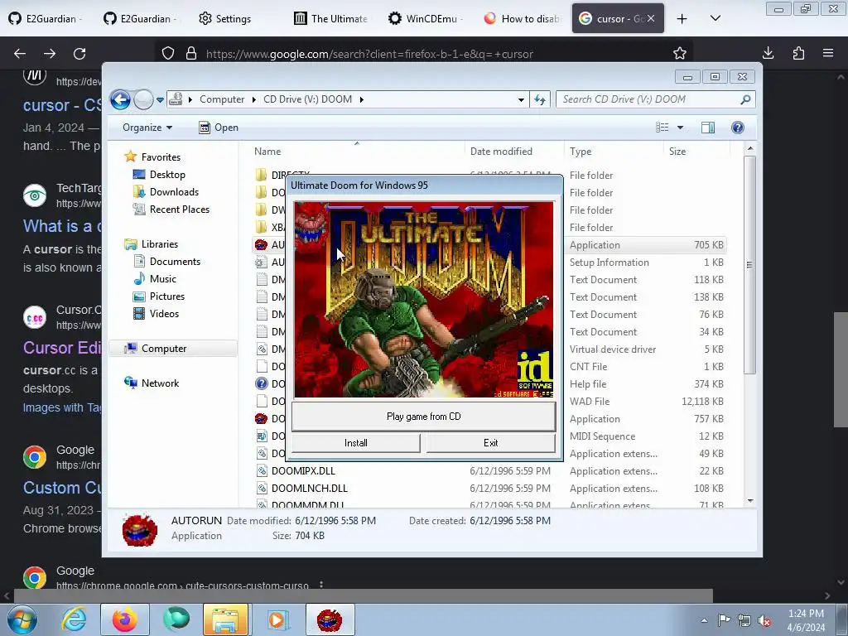Open Downloads in Favorites
848x636 pixels.
[x=174, y=192]
